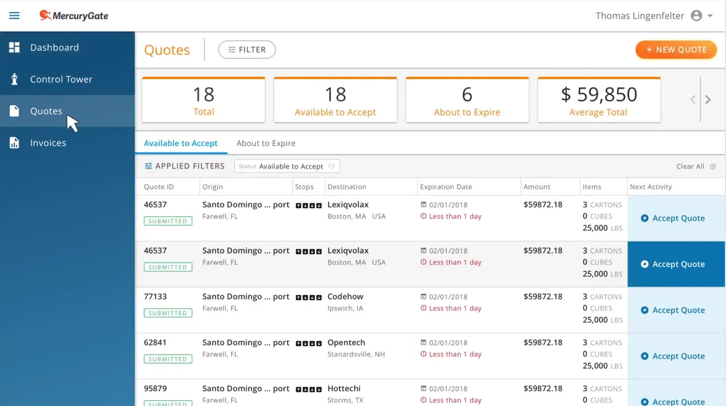The width and height of the screenshot is (726, 406).
Task: Click the 18 Total summary card
Action: click(x=204, y=100)
